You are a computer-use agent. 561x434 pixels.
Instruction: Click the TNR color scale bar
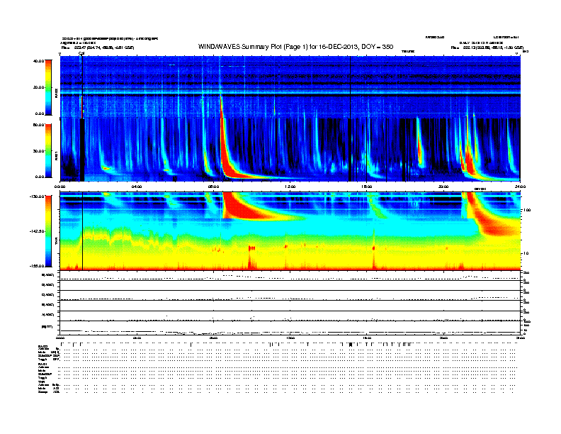pos(48,231)
